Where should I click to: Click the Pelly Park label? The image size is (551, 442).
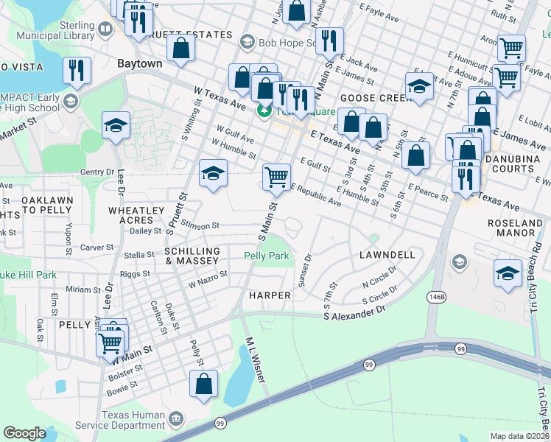267,256
